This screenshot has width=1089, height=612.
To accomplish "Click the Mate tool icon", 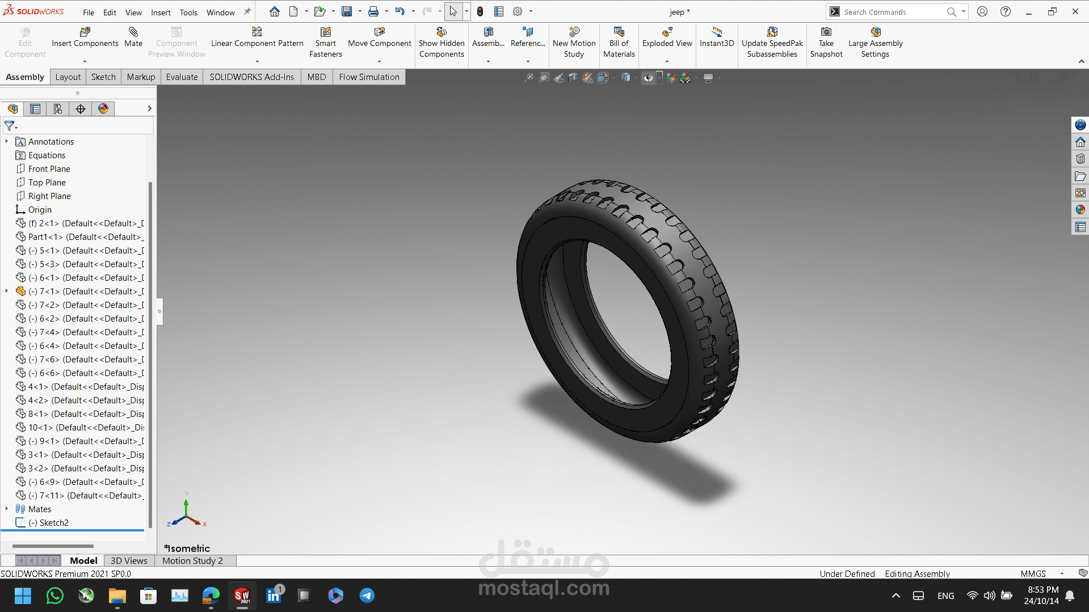I will pyautogui.click(x=133, y=32).
